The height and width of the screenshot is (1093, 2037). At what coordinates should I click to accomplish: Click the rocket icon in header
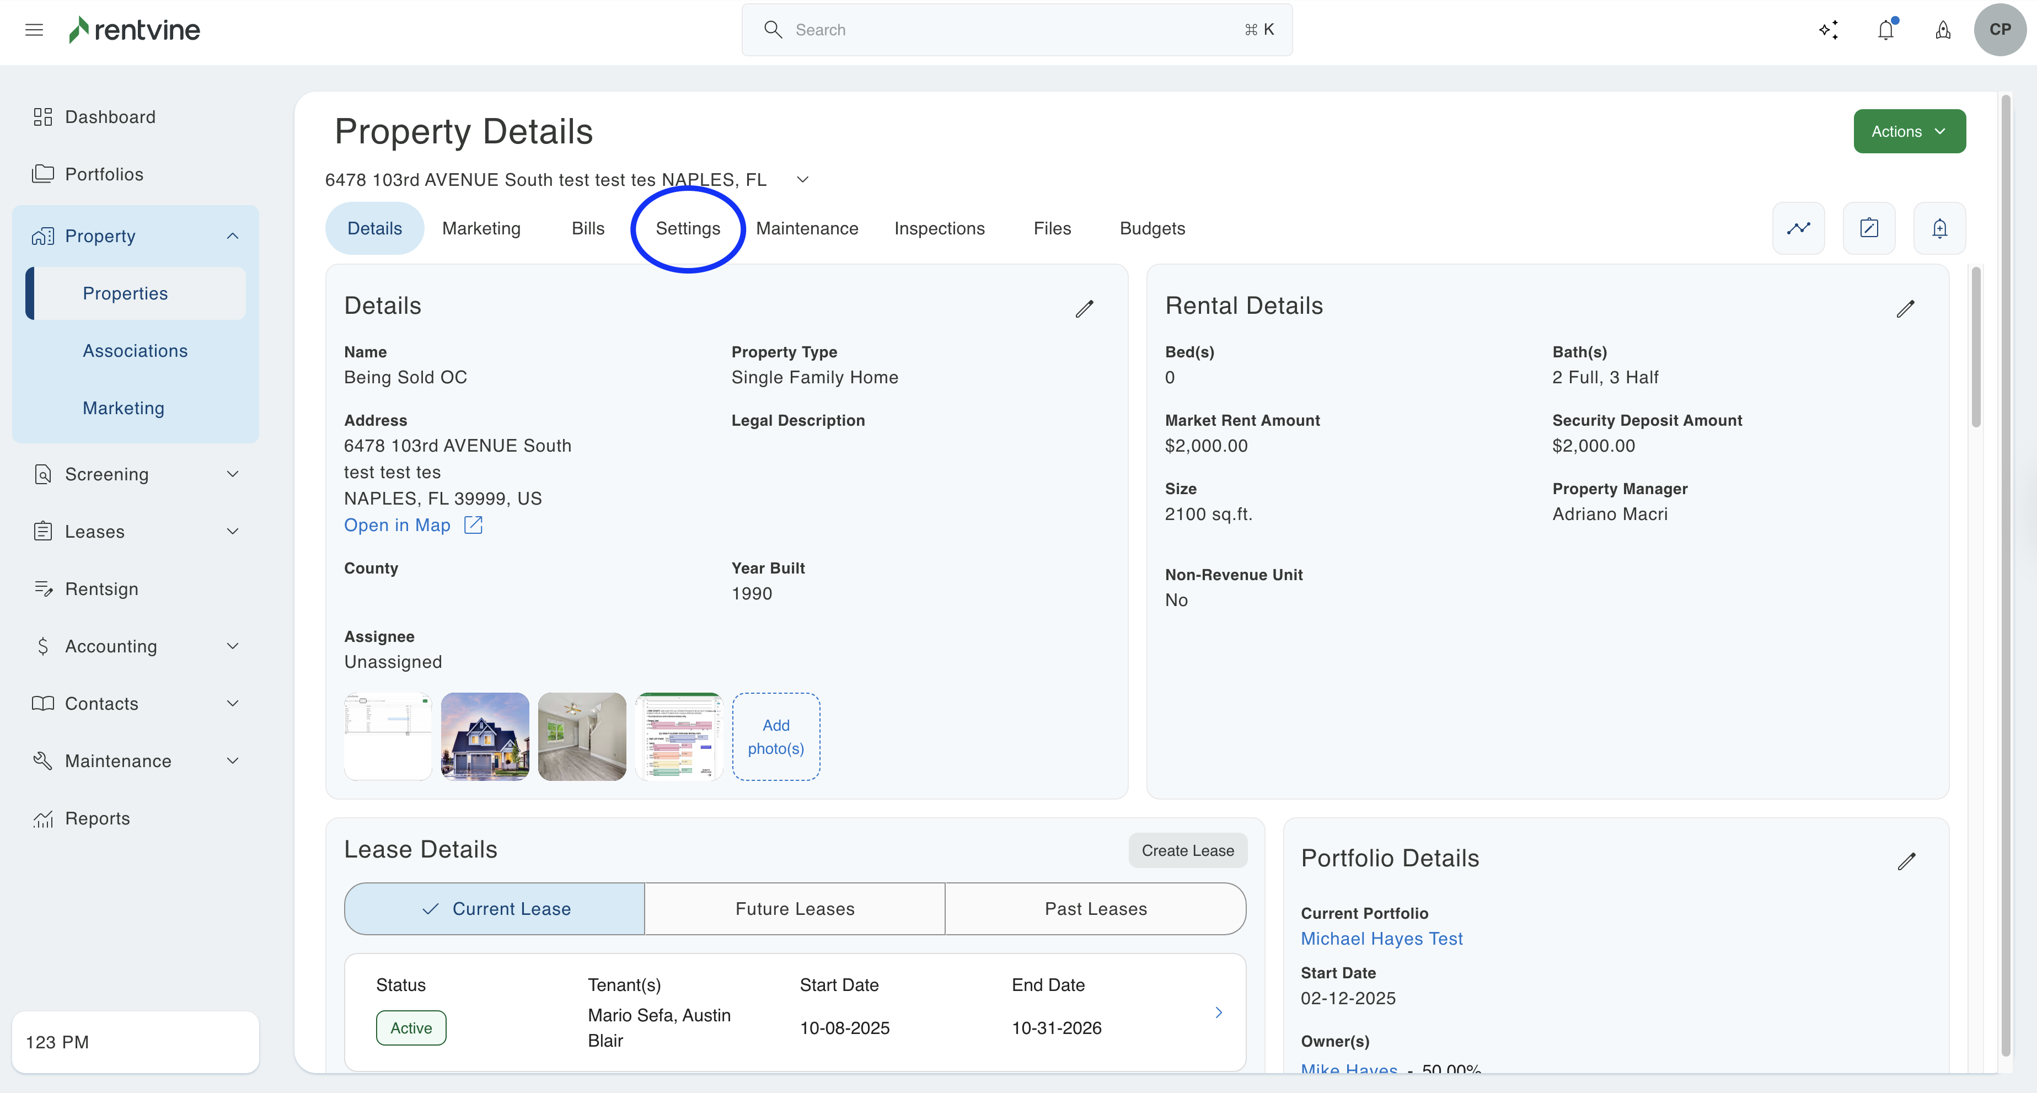point(1943,30)
